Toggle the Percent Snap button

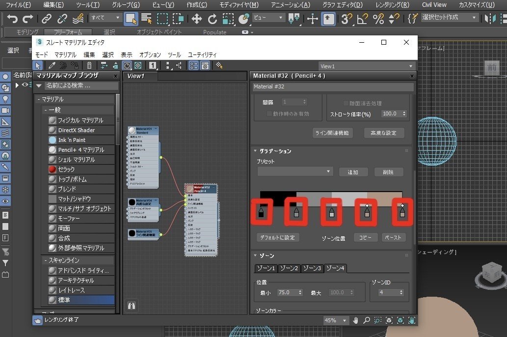click(x=378, y=19)
